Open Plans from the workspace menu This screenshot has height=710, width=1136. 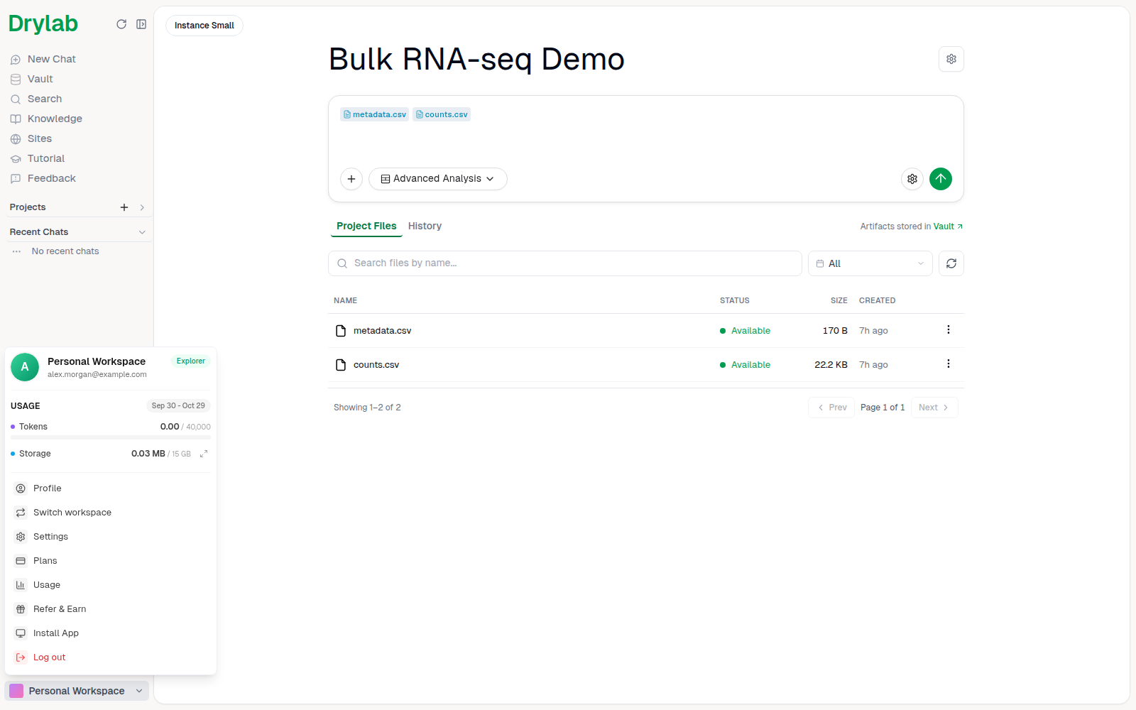click(x=111, y=561)
